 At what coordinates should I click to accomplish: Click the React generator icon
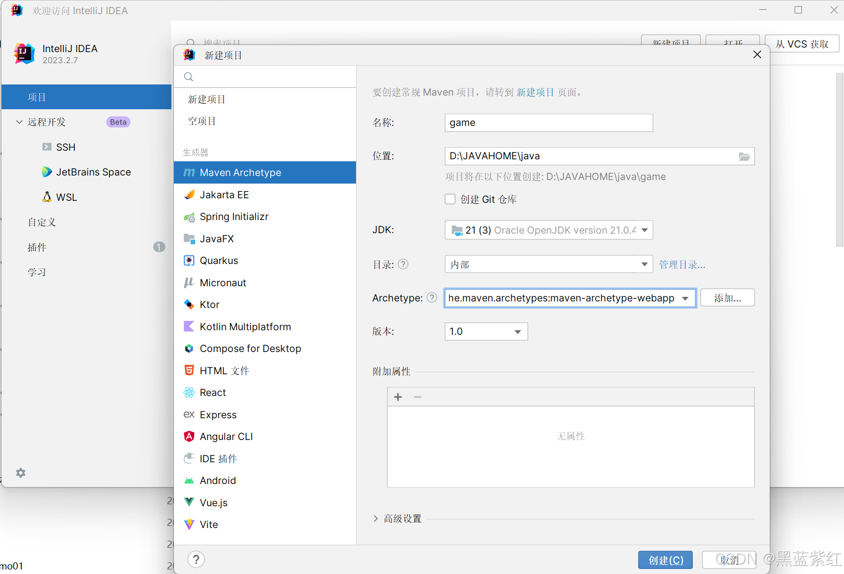[189, 392]
